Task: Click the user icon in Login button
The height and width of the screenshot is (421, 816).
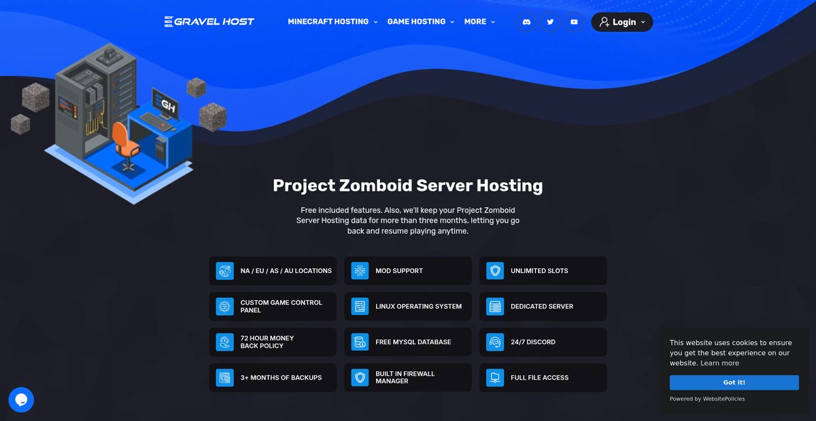Action: (x=604, y=22)
